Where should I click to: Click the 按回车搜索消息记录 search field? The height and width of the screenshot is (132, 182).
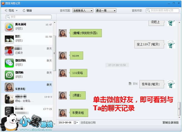(x=163, y=11)
